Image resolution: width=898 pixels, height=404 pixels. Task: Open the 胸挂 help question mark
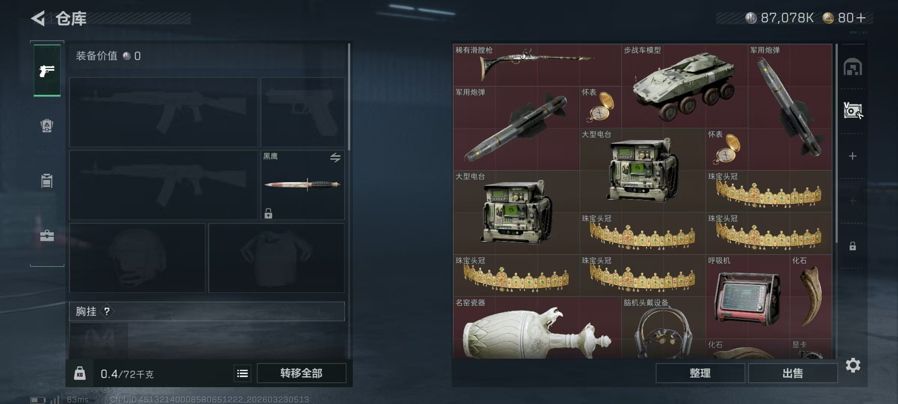coord(107,311)
